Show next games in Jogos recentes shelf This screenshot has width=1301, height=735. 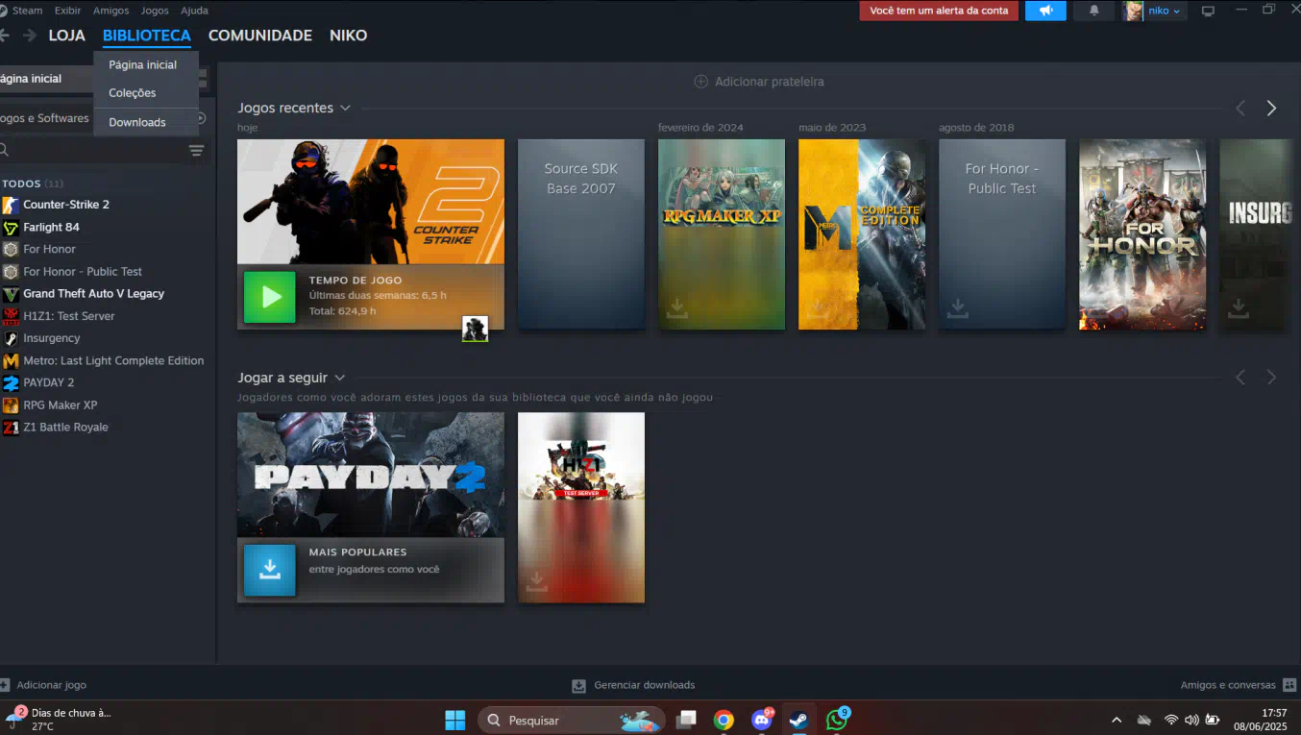point(1271,109)
